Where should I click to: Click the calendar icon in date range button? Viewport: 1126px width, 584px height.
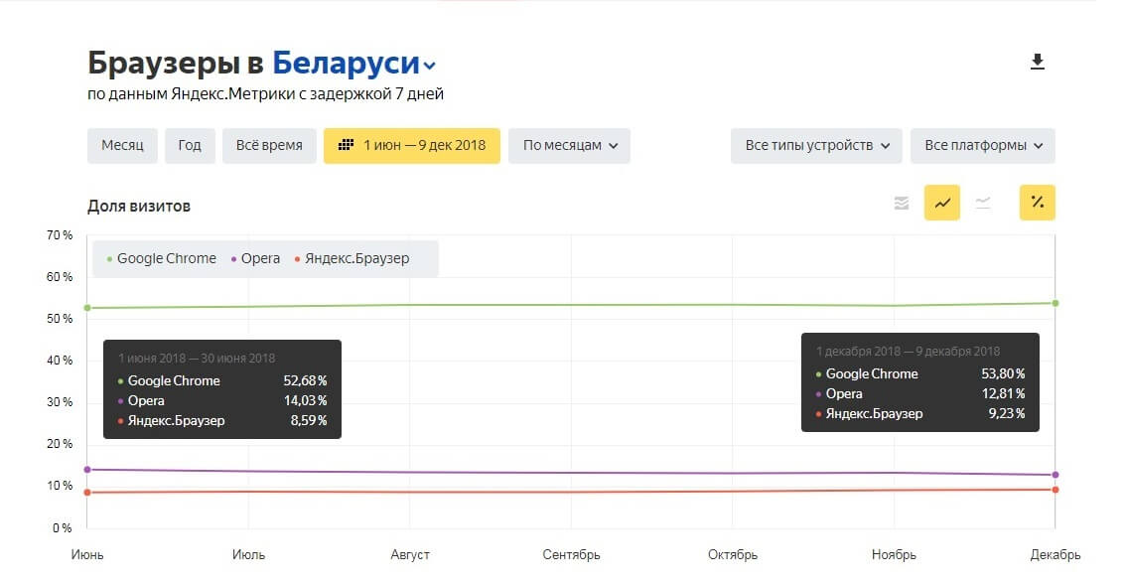pos(347,144)
